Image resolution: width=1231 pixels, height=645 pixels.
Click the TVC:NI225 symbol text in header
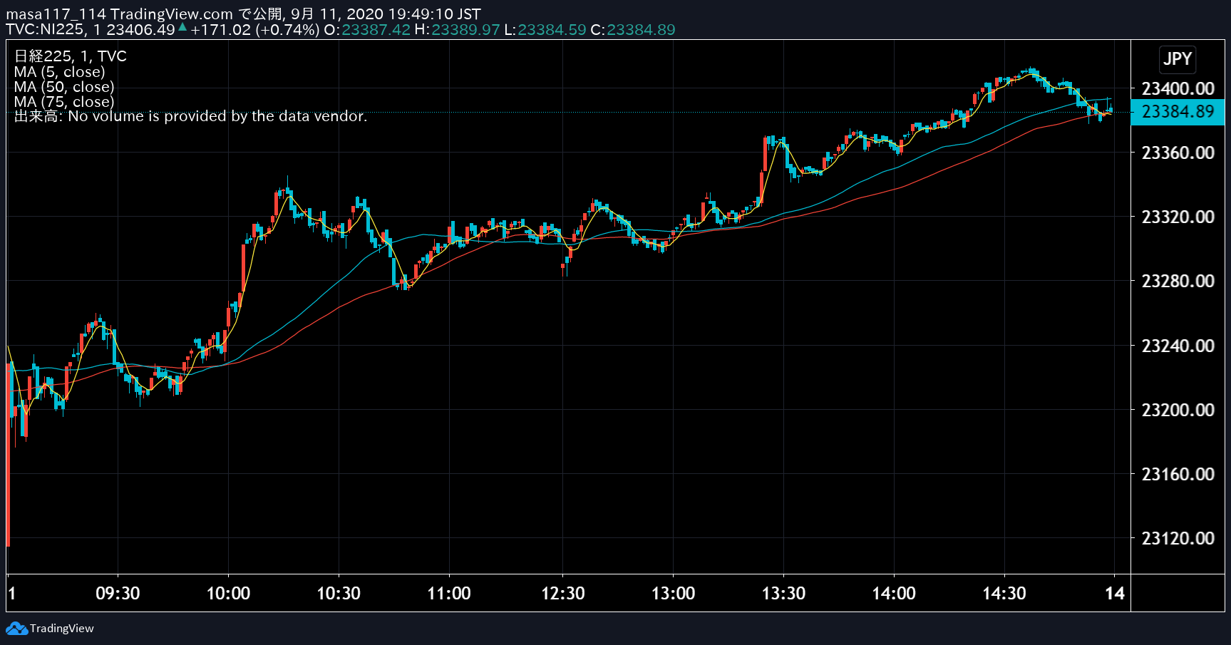(45, 30)
